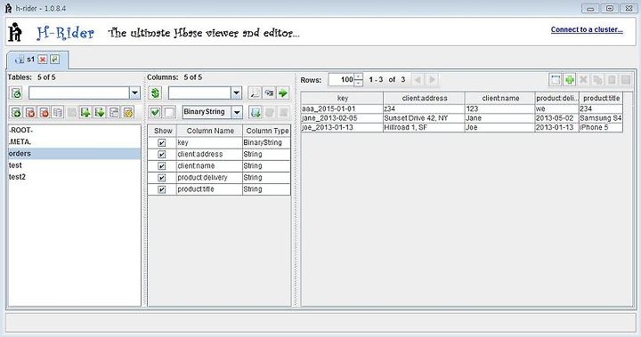Open Connect to a cluster link
The height and width of the screenshot is (337, 641).
(x=587, y=30)
